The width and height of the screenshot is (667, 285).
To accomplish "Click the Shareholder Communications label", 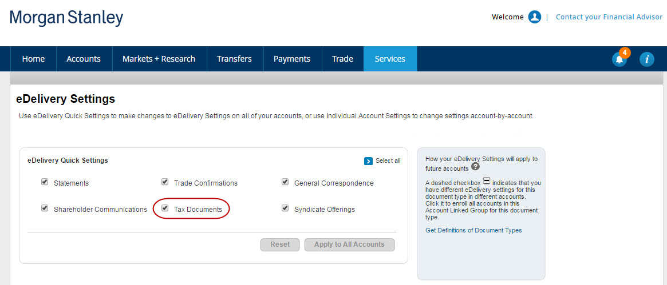I will coord(100,210).
